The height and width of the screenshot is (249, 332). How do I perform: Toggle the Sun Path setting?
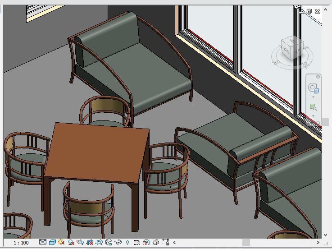click(61, 242)
